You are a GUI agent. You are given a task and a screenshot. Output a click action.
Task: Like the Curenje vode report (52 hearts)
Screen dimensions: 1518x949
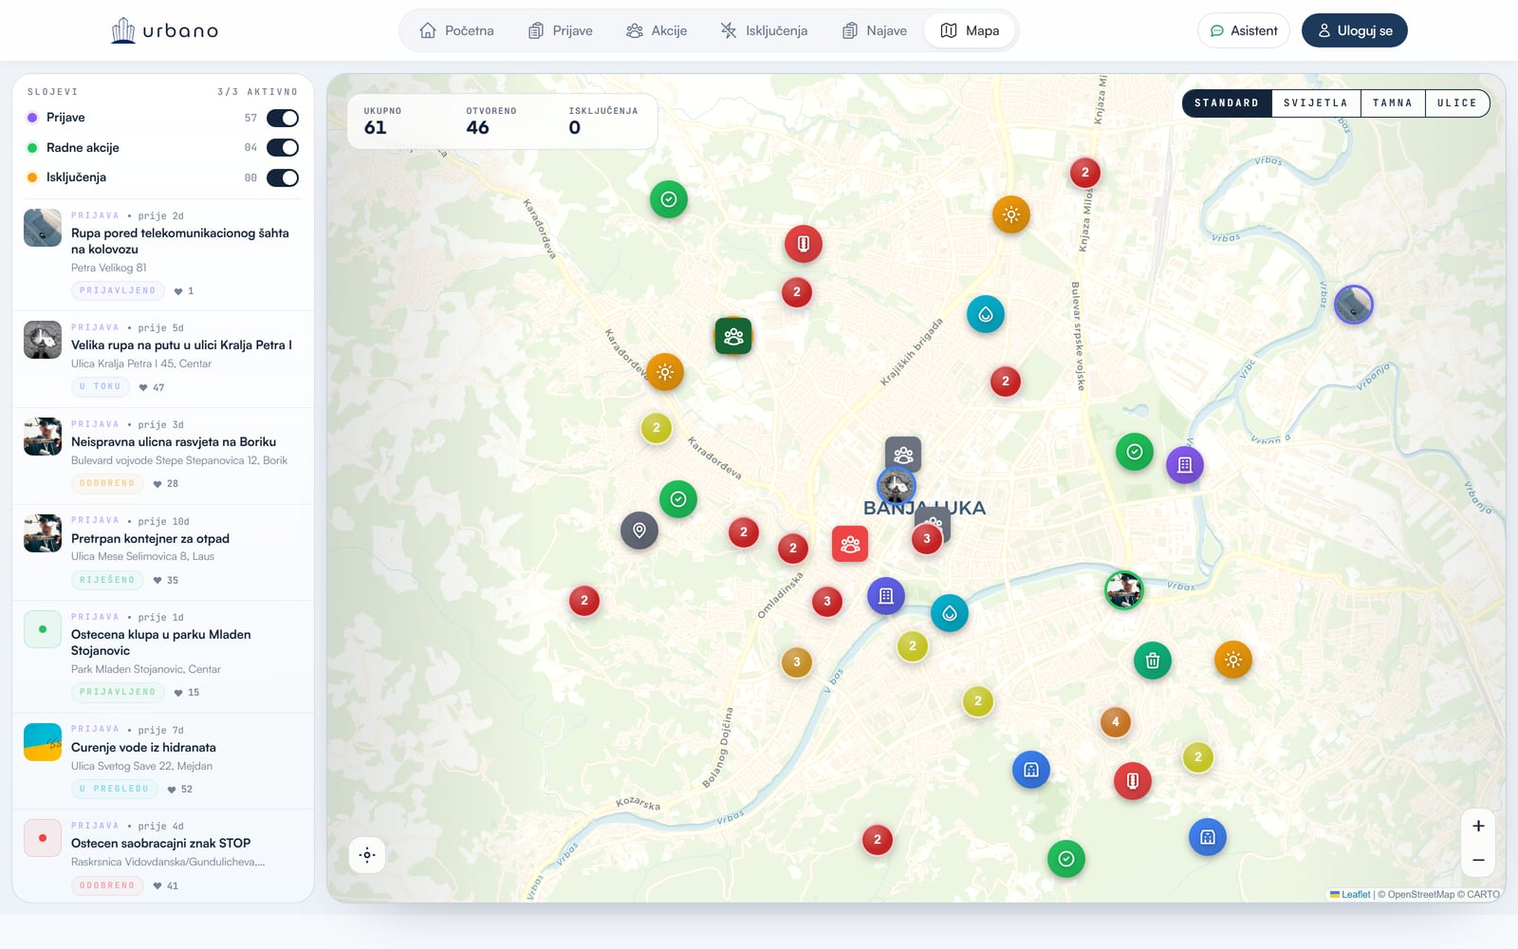coord(180,790)
